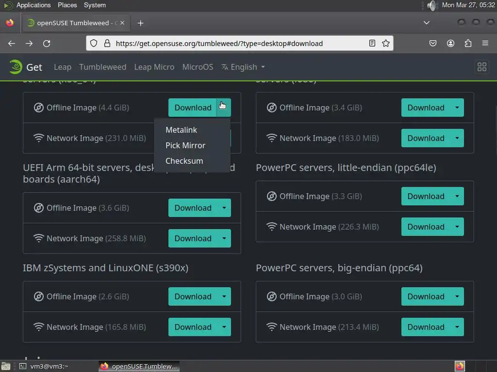Click the Leap navigation link
This screenshot has height=372, width=497.
coord(63,67)
